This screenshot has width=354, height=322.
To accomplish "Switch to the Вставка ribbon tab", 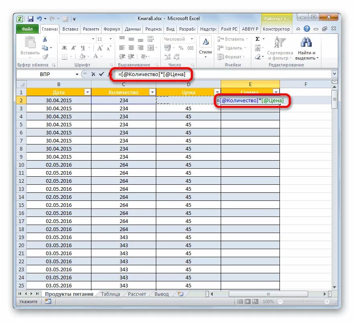I will pyautogui.click(x=70, y=29).
